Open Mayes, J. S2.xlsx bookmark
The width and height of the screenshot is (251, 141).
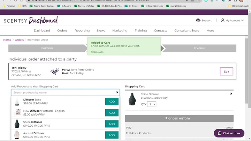[x=84, y=6]
